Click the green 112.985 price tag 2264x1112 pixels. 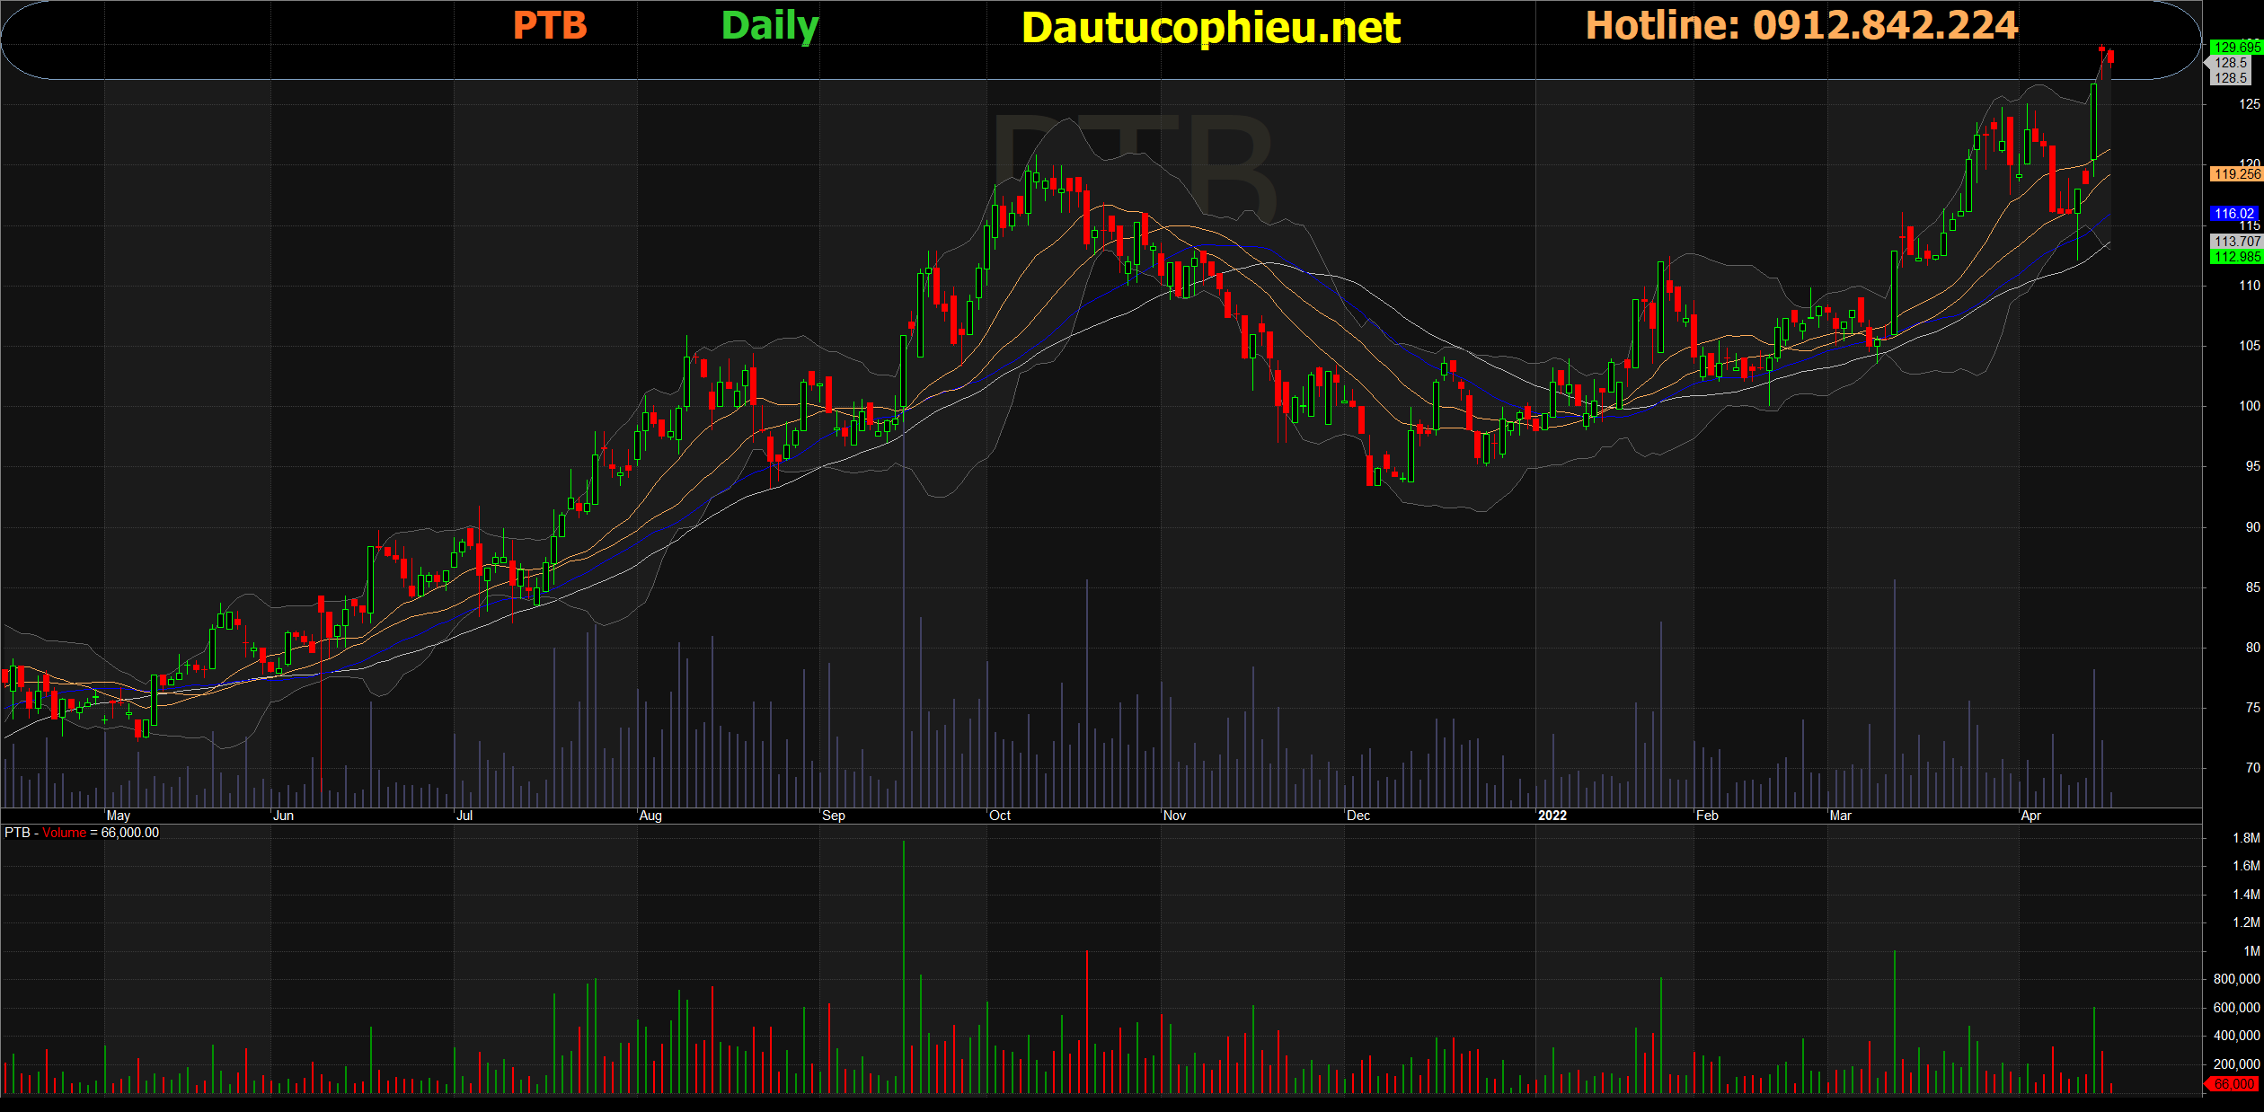coord(2235,257)
